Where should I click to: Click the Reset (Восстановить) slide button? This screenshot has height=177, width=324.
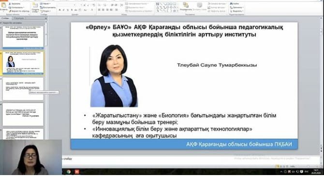coord(48,7)
